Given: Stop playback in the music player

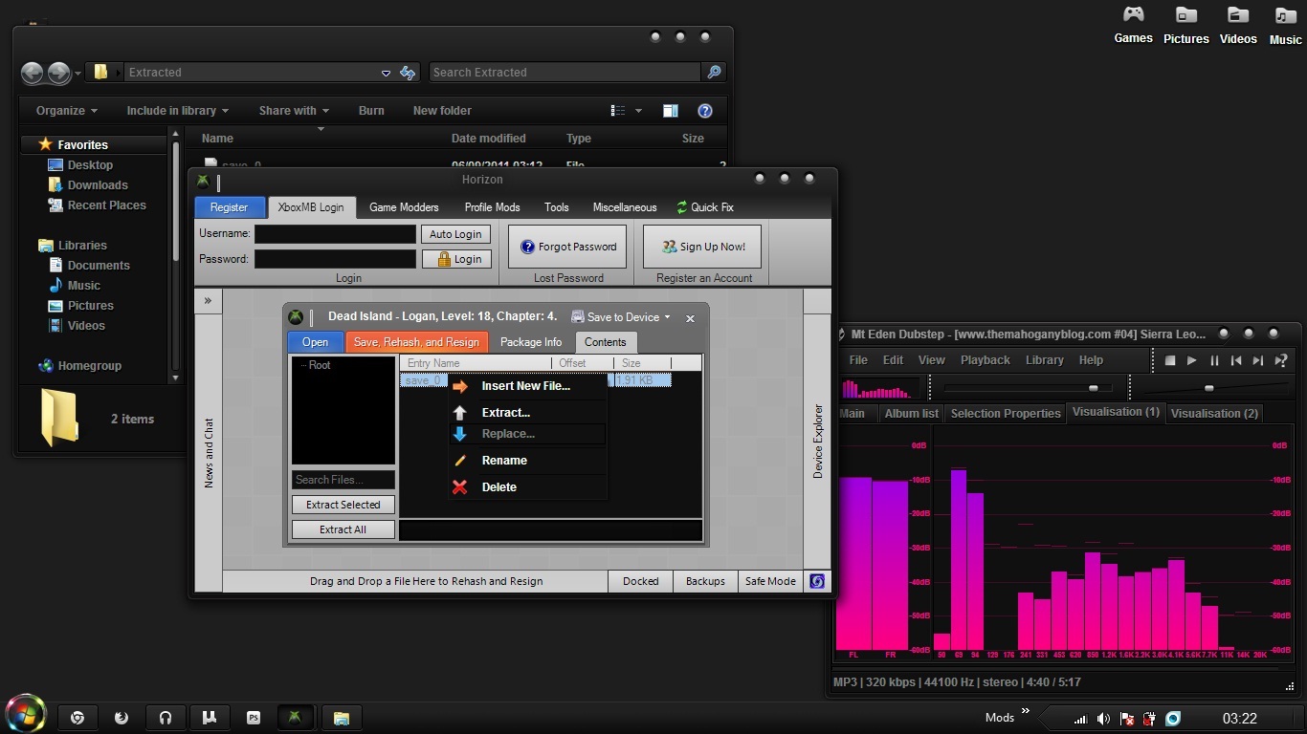Looking at the screenshot, I should [1169, 360].
